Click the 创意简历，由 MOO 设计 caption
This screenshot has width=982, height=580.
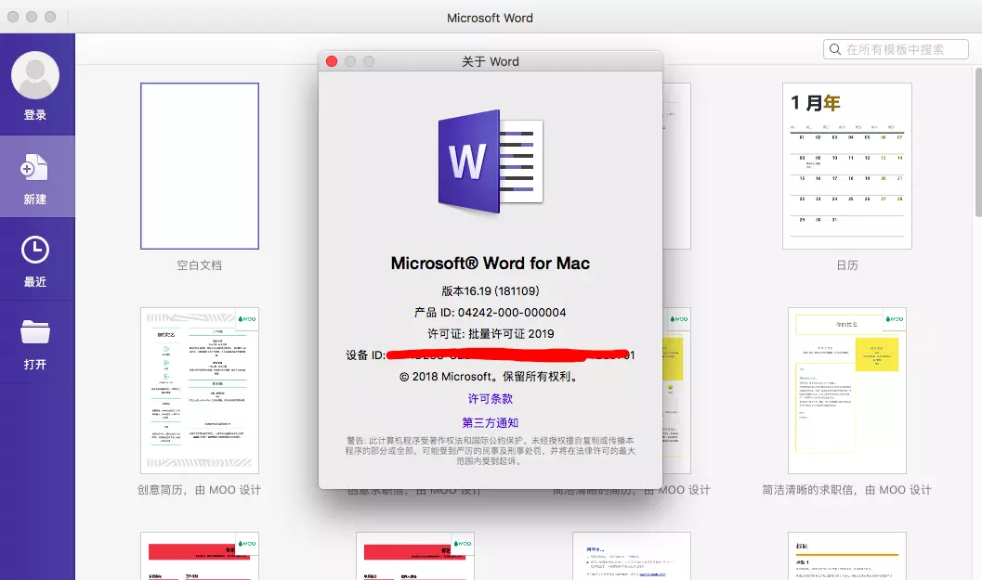click(199, 490)
